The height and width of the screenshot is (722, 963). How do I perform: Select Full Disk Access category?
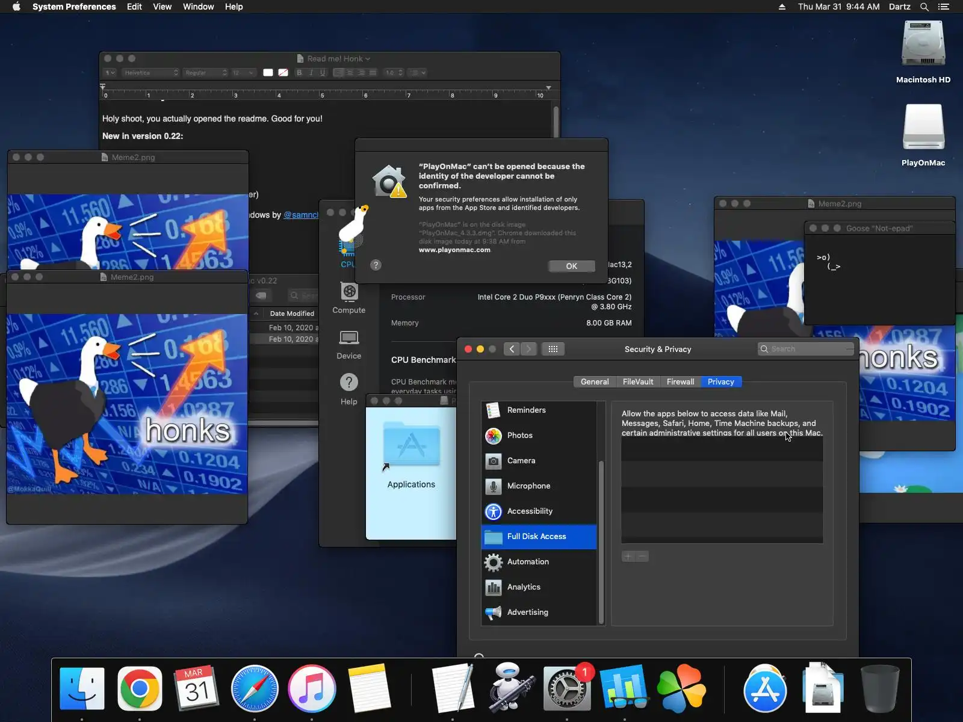(x=539, y=536)
